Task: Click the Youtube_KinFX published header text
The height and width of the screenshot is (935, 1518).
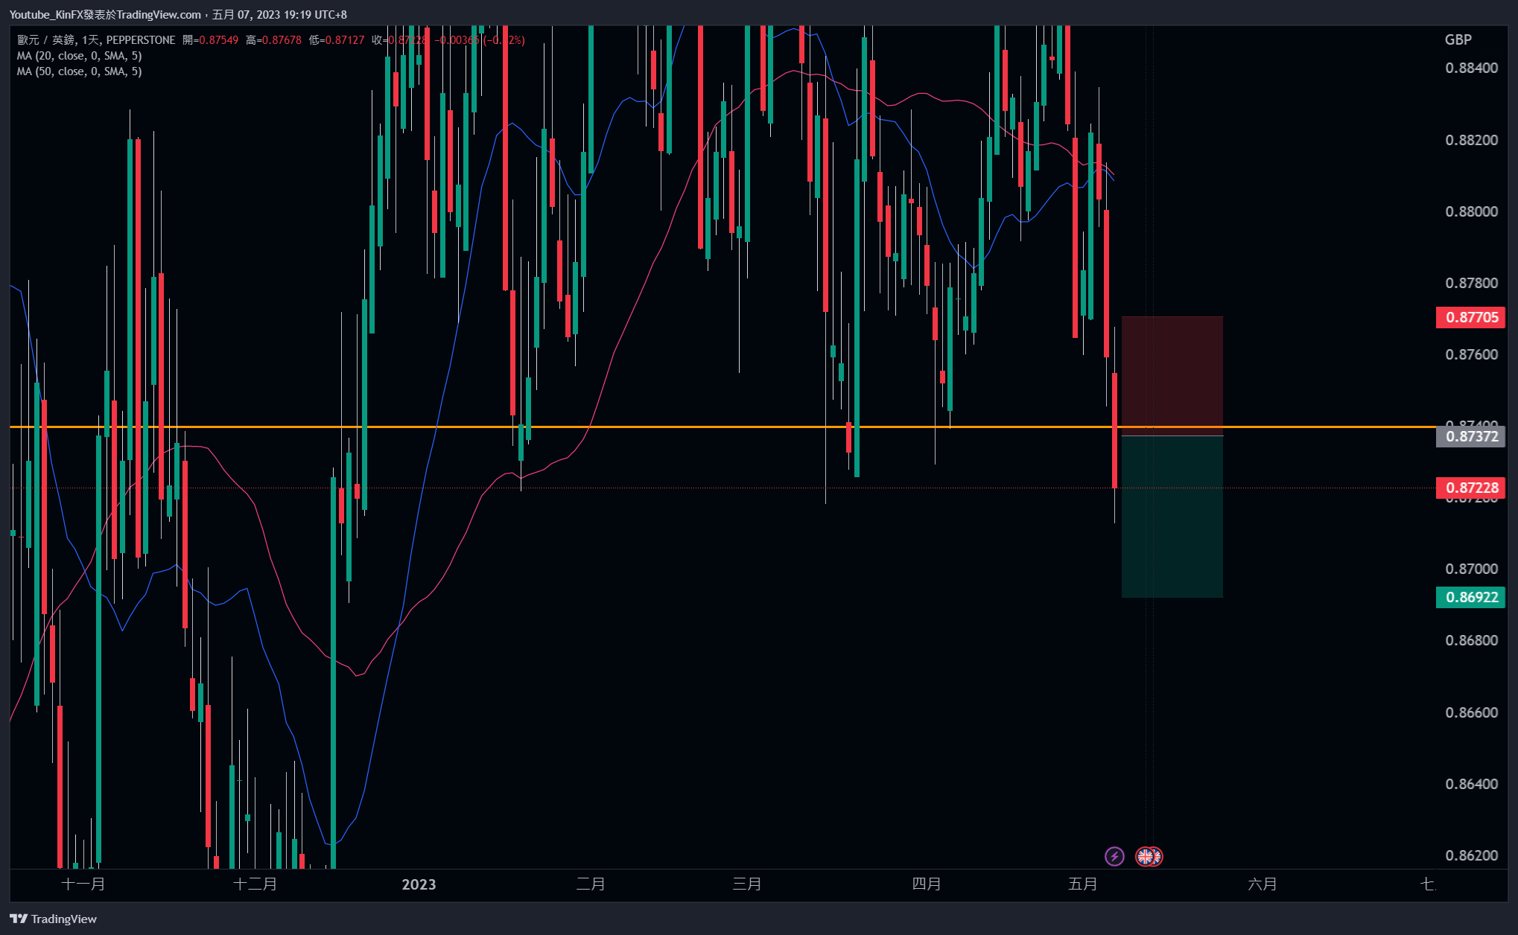Action: click(x=178, y=15)
